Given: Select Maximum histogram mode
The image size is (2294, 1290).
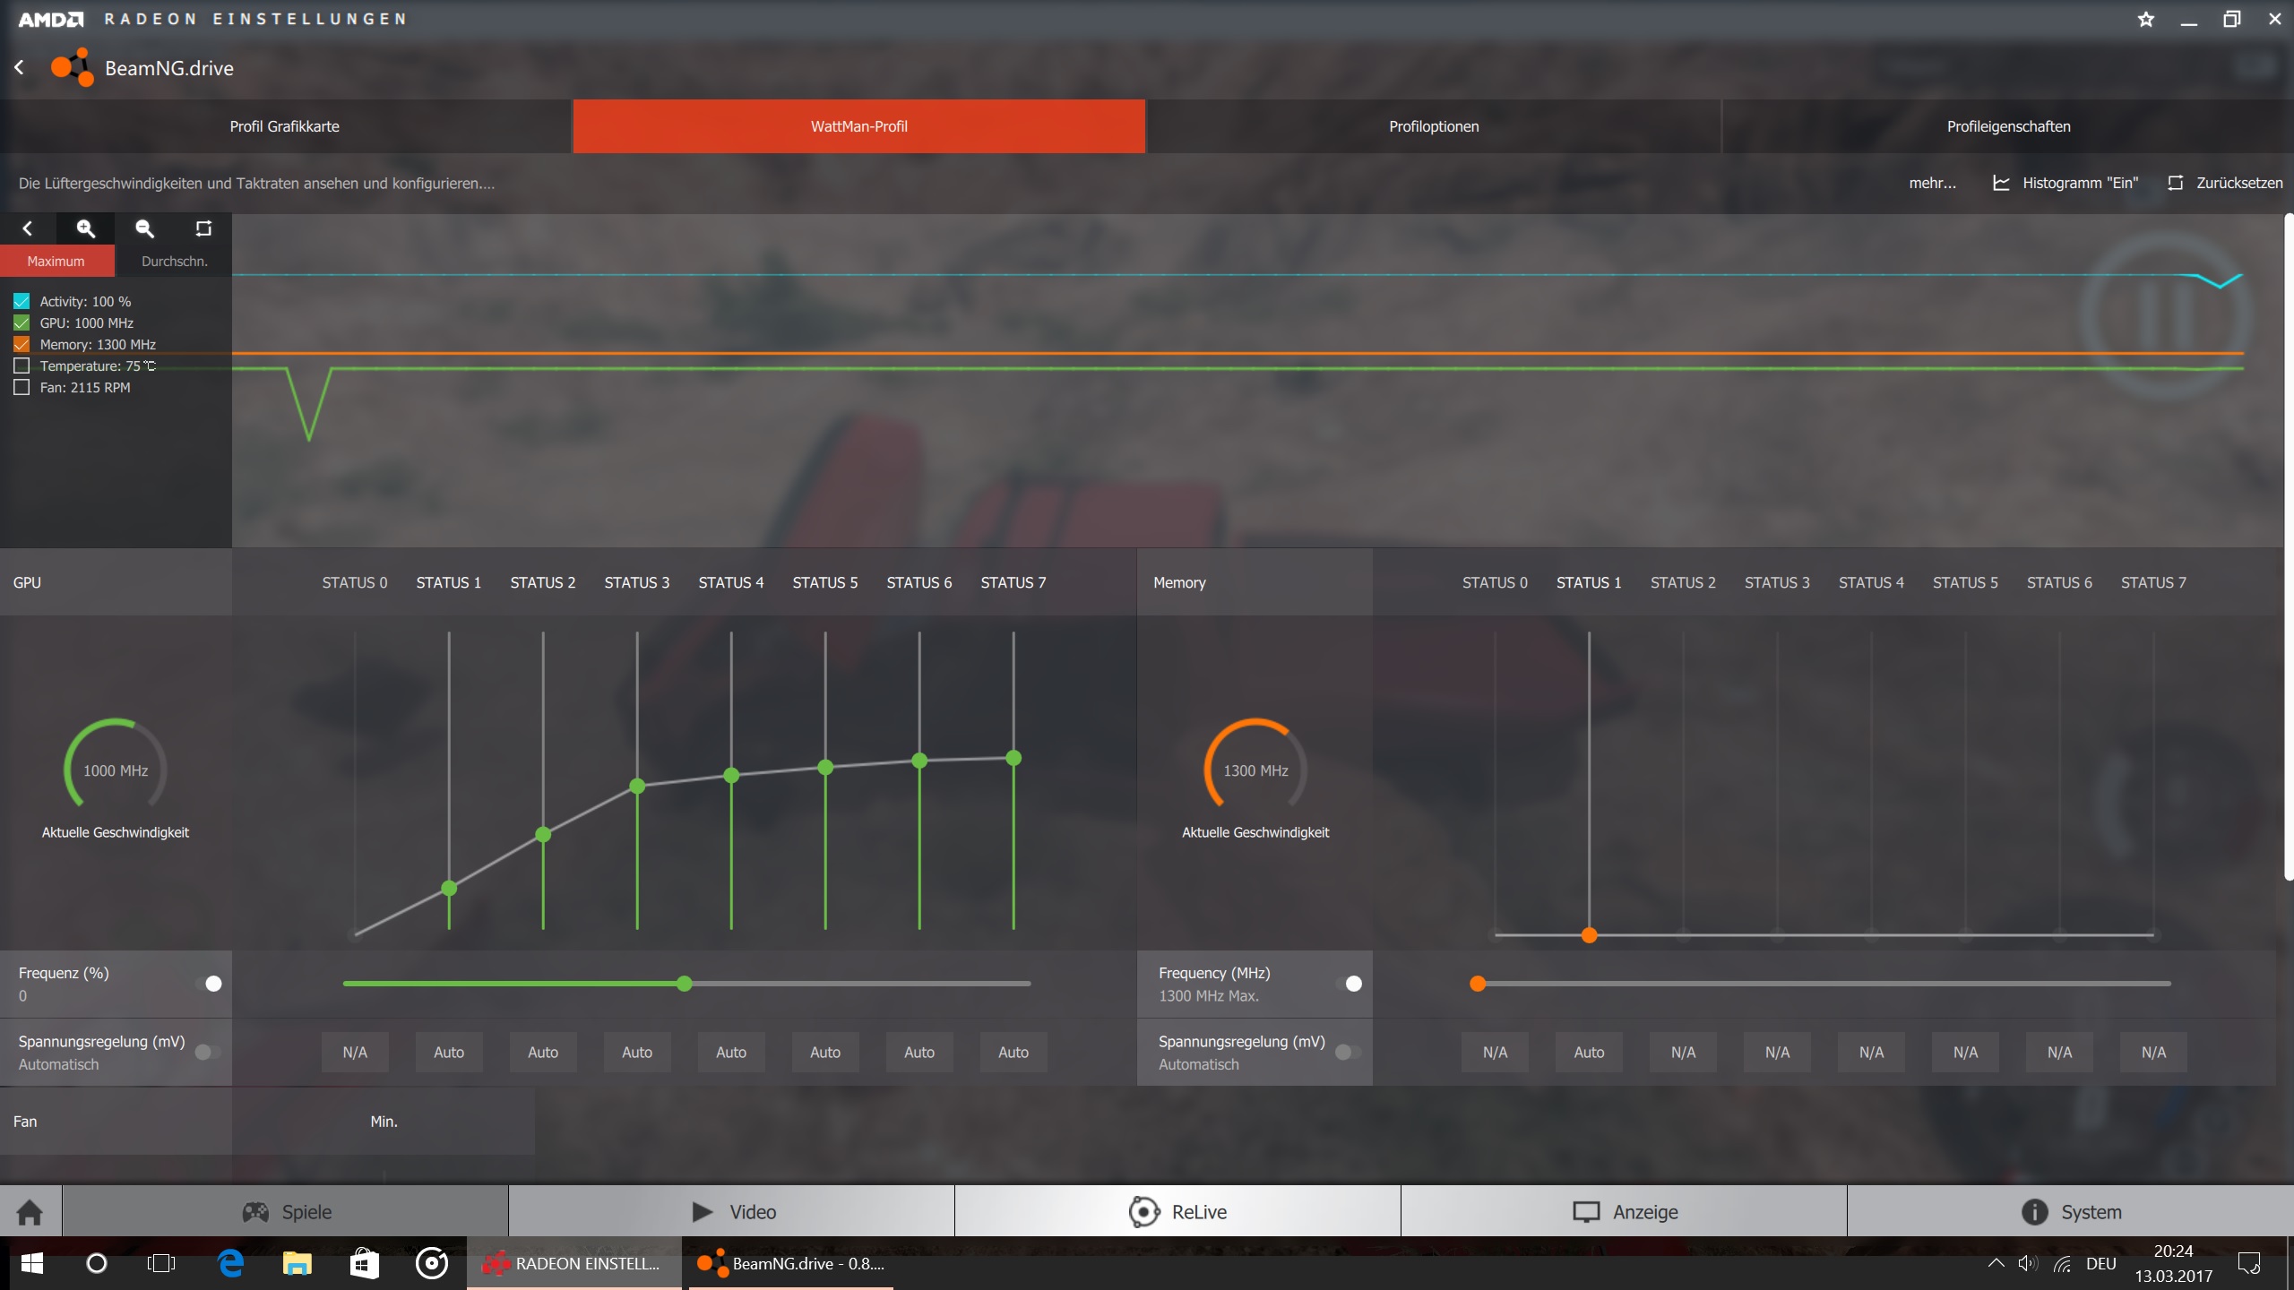Looking at the screenshot, I should (x=56, y=261).
